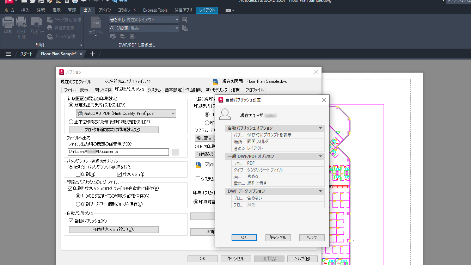
Task: Click ヘルプ(H) in the オプション dialog
Action: 302,259
